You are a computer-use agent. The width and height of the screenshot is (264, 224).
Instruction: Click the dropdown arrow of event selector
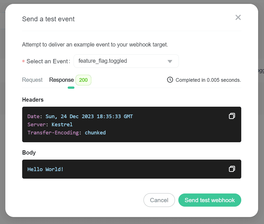click(x=170, y=61)
